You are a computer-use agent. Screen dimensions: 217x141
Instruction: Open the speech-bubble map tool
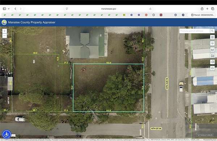[212, 62]
